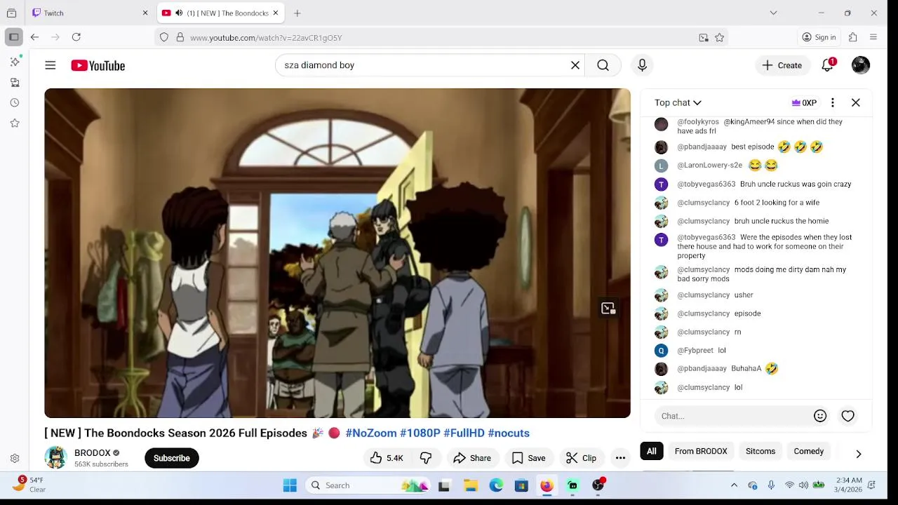Select the Comedy filter chip
Image resolution: width=898 pixels, height=505 pixels.
coord(809,451)
